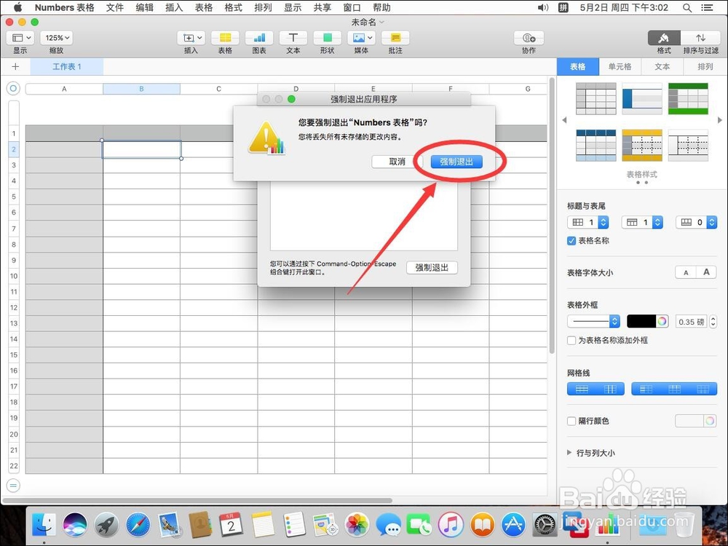Switch to the 单元格 inspector tab

click(620, 66)
